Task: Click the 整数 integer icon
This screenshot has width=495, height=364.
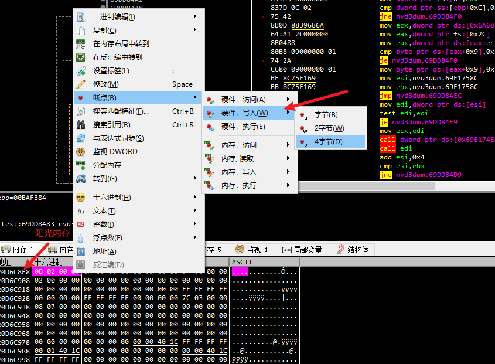Action: (81, 224)
